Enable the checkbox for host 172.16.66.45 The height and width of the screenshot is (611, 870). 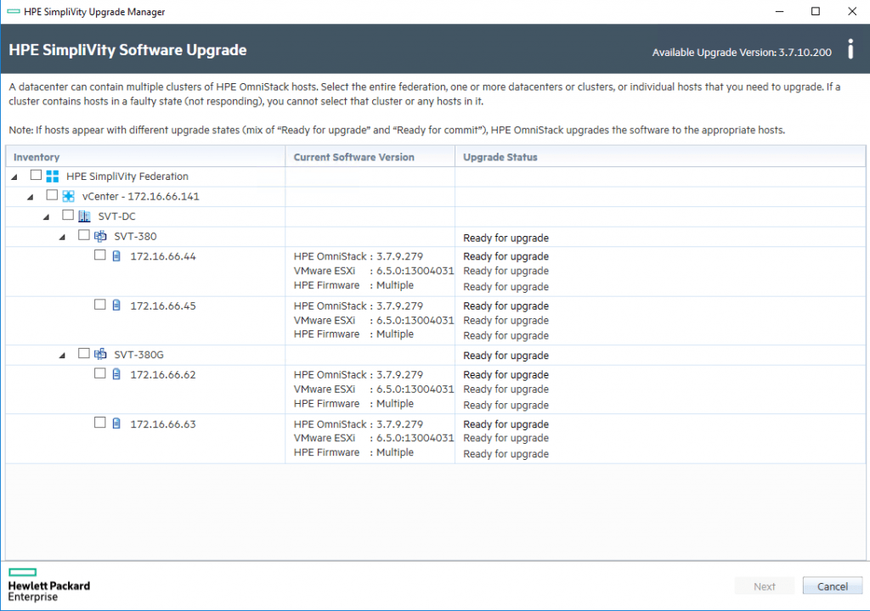(x=100, y=305)
